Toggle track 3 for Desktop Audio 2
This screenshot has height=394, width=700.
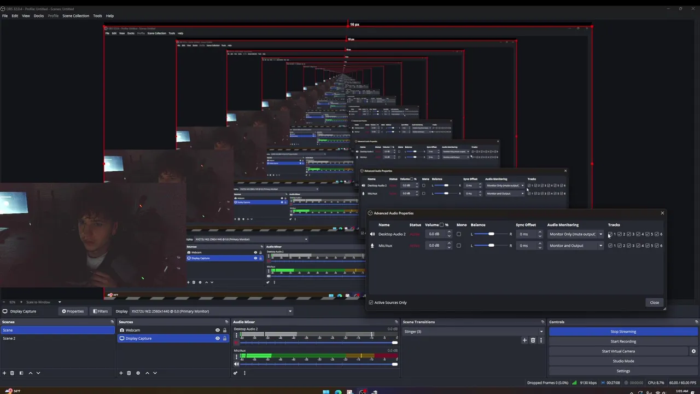(x=629, y=234)
